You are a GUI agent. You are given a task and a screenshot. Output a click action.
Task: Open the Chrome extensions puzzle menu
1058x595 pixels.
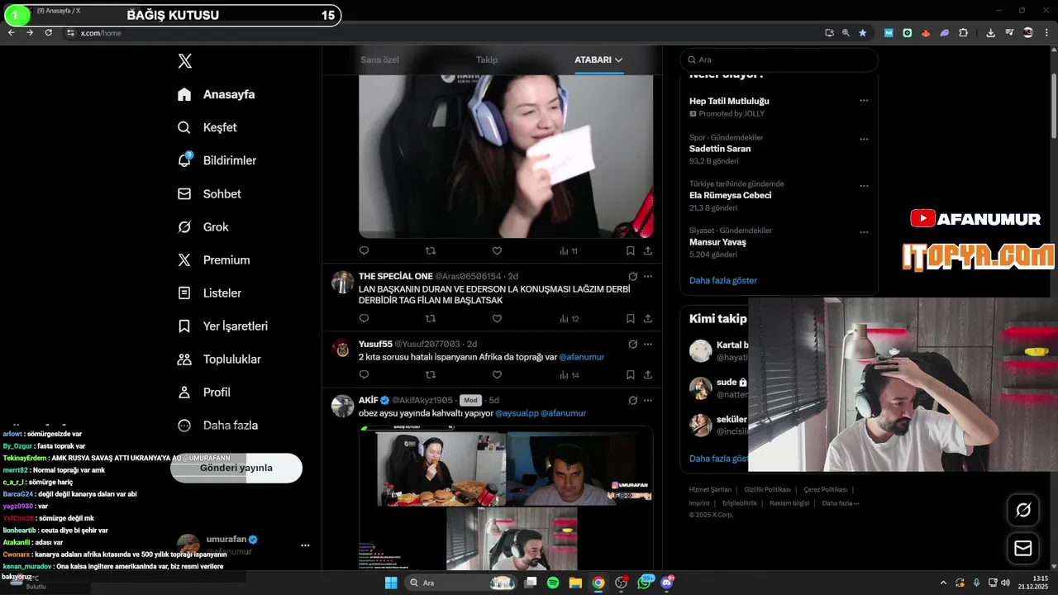tap(963, 32)
